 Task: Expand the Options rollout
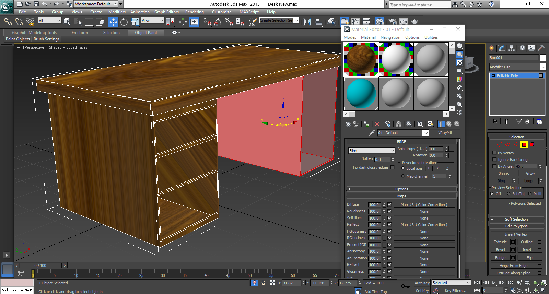click(x=401, y=189)
